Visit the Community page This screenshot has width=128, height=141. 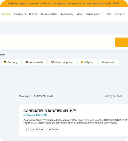coord(67,14)
